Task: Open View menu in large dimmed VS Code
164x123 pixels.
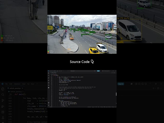Action: (x=24, y=84)
